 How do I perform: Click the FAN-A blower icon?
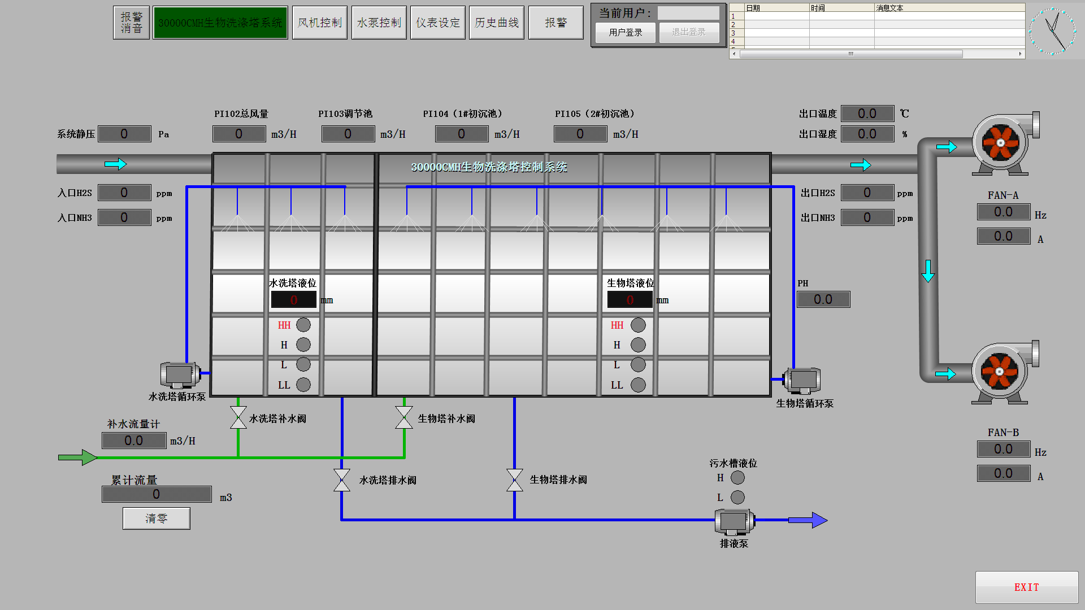pos(1005,143)
